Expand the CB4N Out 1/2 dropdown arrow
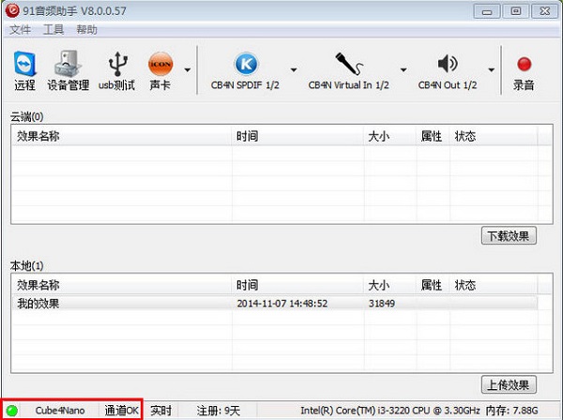Screen dimensions: 563x420 pyautogui.click(x=491, y=70)
